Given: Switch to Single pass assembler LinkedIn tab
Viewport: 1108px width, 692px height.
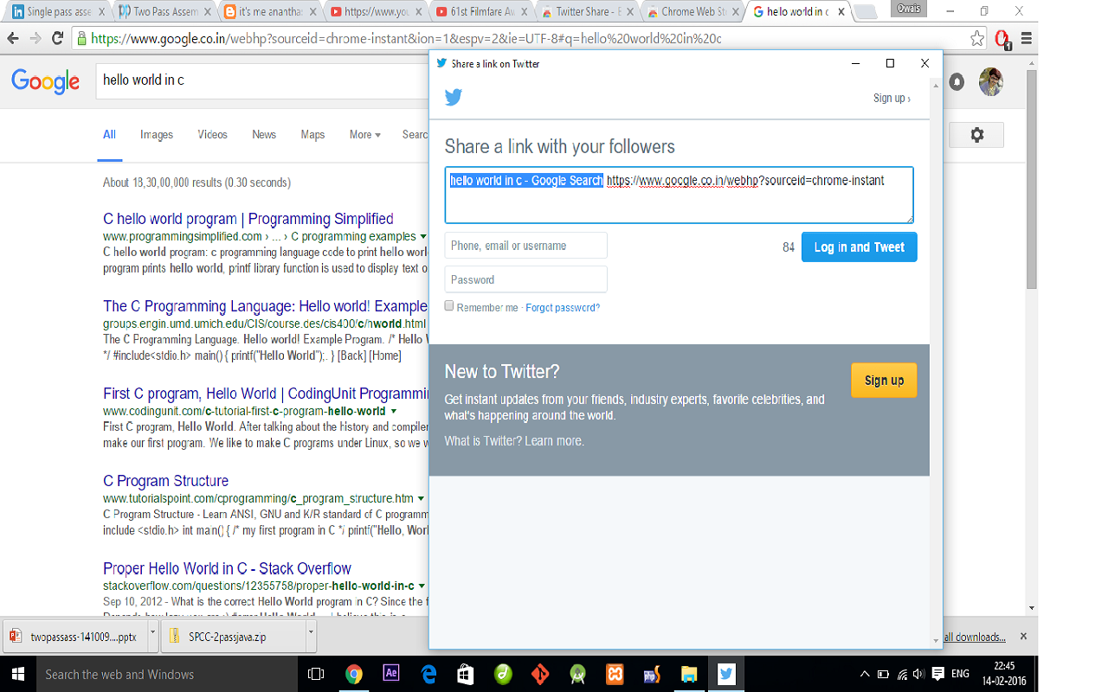Looking at the screenshot, I should coord(57,12).
